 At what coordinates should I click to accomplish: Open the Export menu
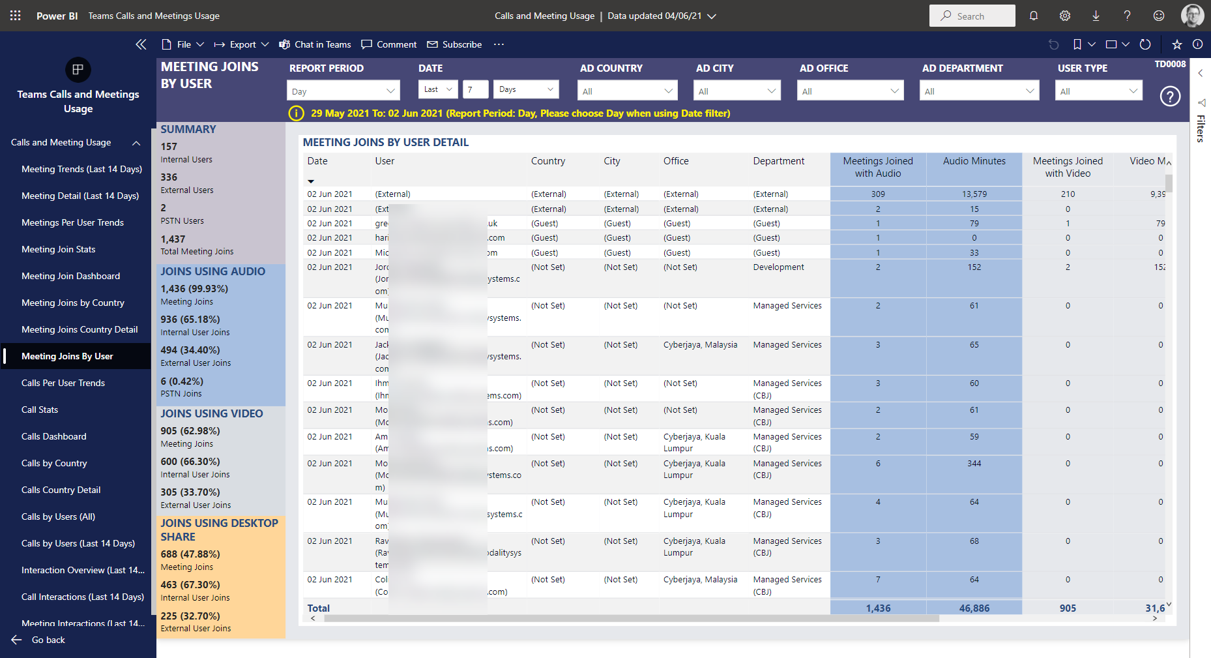tap(241, 44)
